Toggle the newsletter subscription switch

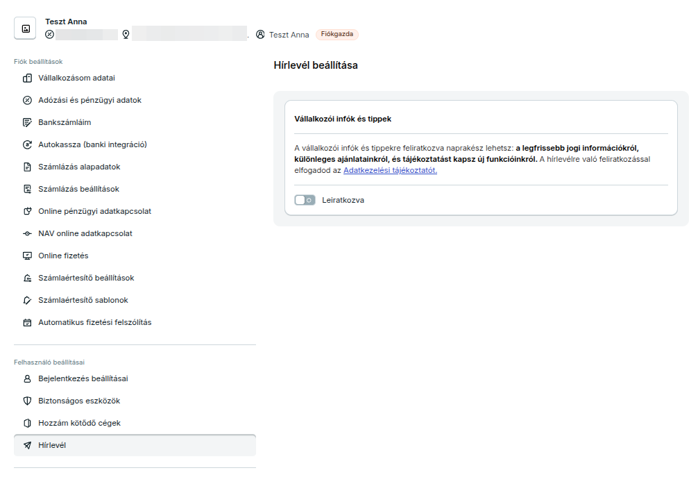pyautogui.click(x=305, y=200)
